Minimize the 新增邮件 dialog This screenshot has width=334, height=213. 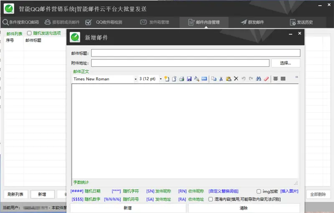[x=291, y=34]
